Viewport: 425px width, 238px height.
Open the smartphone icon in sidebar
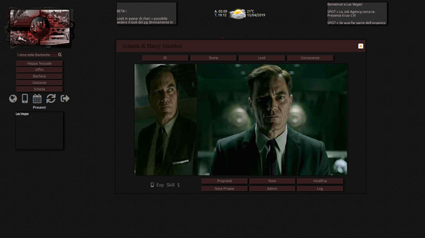click(x=25, y=98)
